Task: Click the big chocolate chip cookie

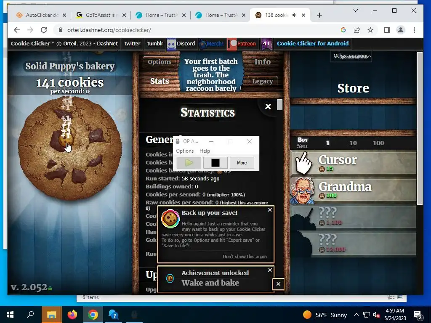Action: (x=70, y=148)
